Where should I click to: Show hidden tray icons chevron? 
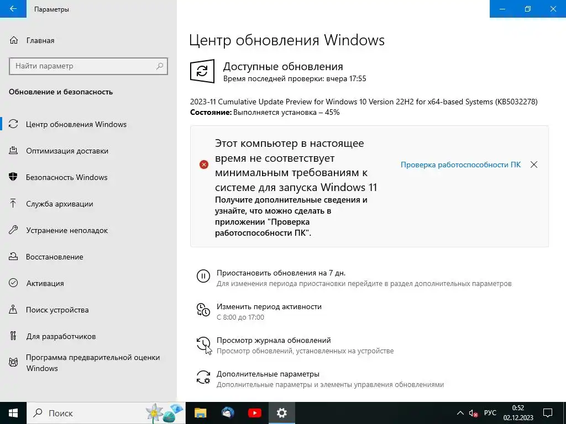[460, 413]
